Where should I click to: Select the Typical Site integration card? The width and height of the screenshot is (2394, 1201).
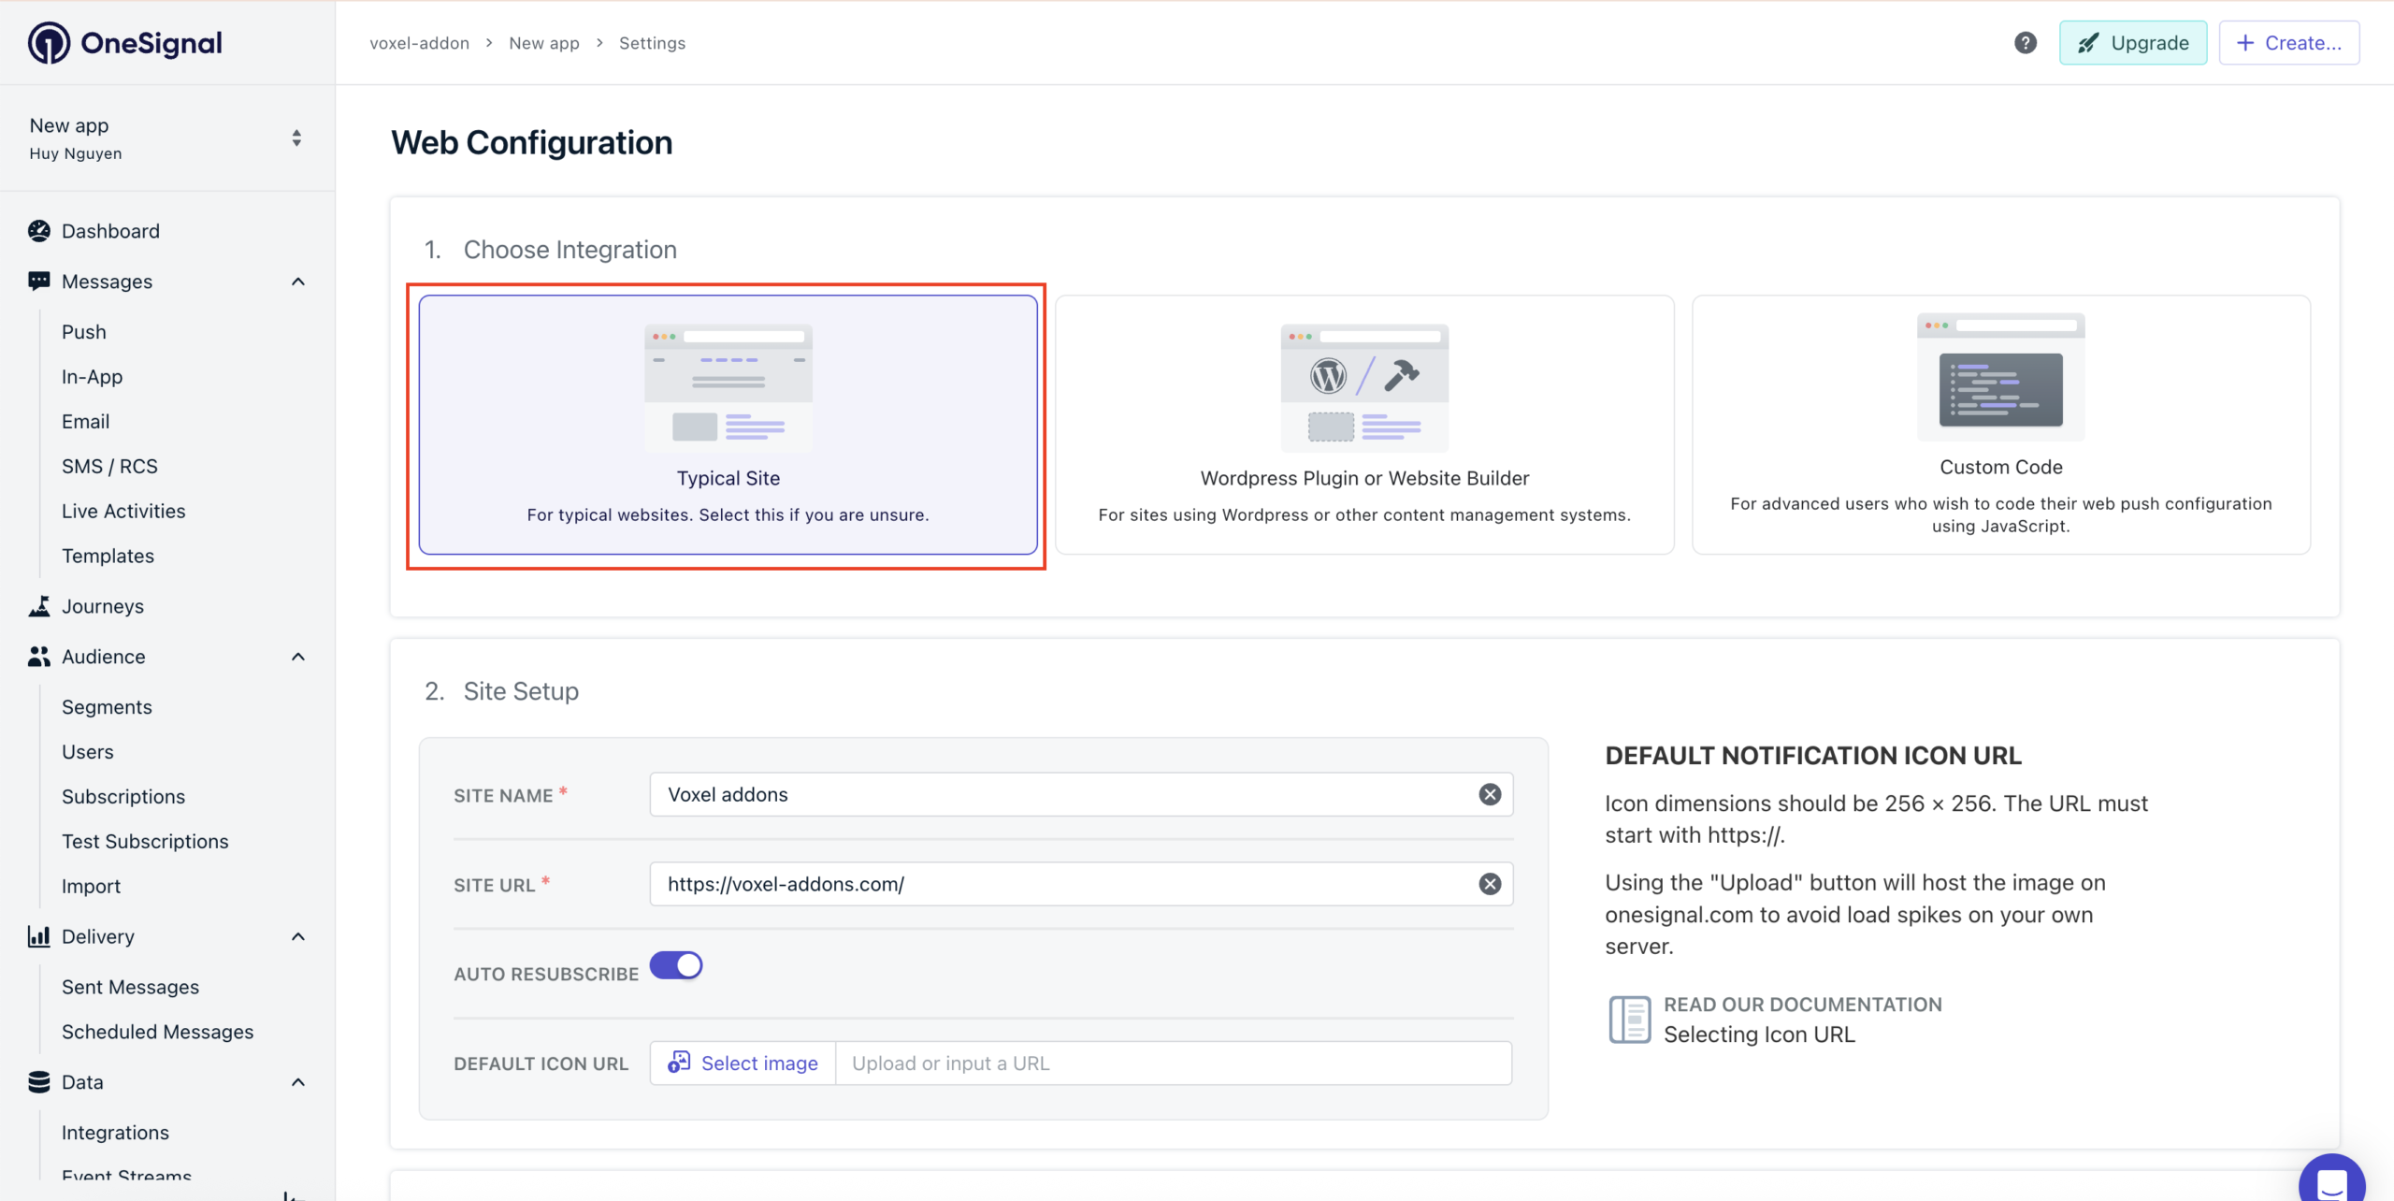pos(728,425)
